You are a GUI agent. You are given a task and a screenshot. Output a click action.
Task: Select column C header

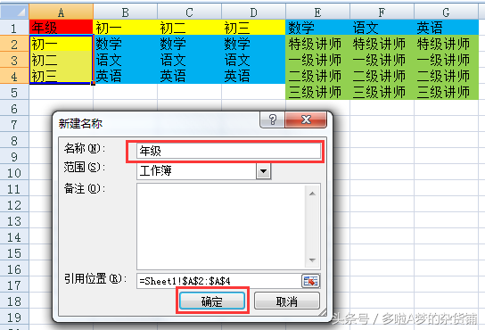pyautogui.click(x=189, y=12)
